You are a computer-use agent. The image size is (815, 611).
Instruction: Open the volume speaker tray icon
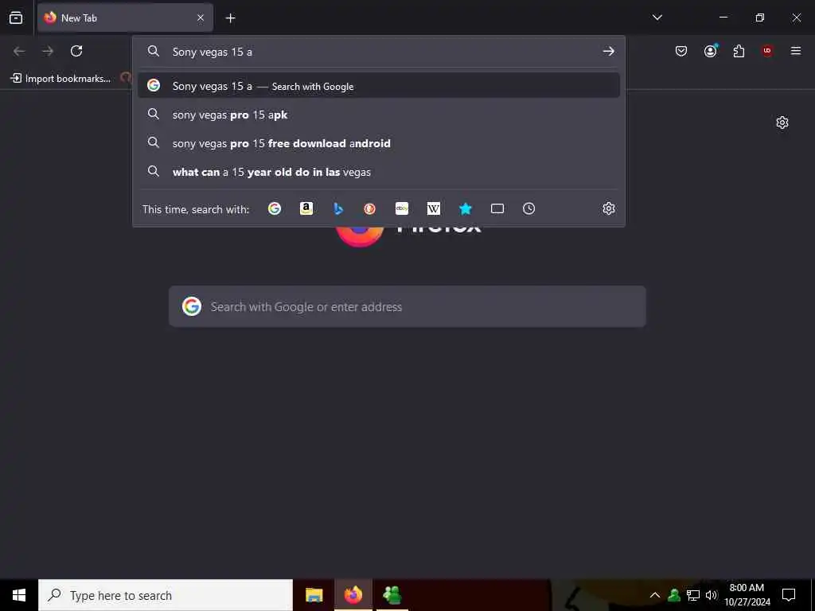(712, 595)
